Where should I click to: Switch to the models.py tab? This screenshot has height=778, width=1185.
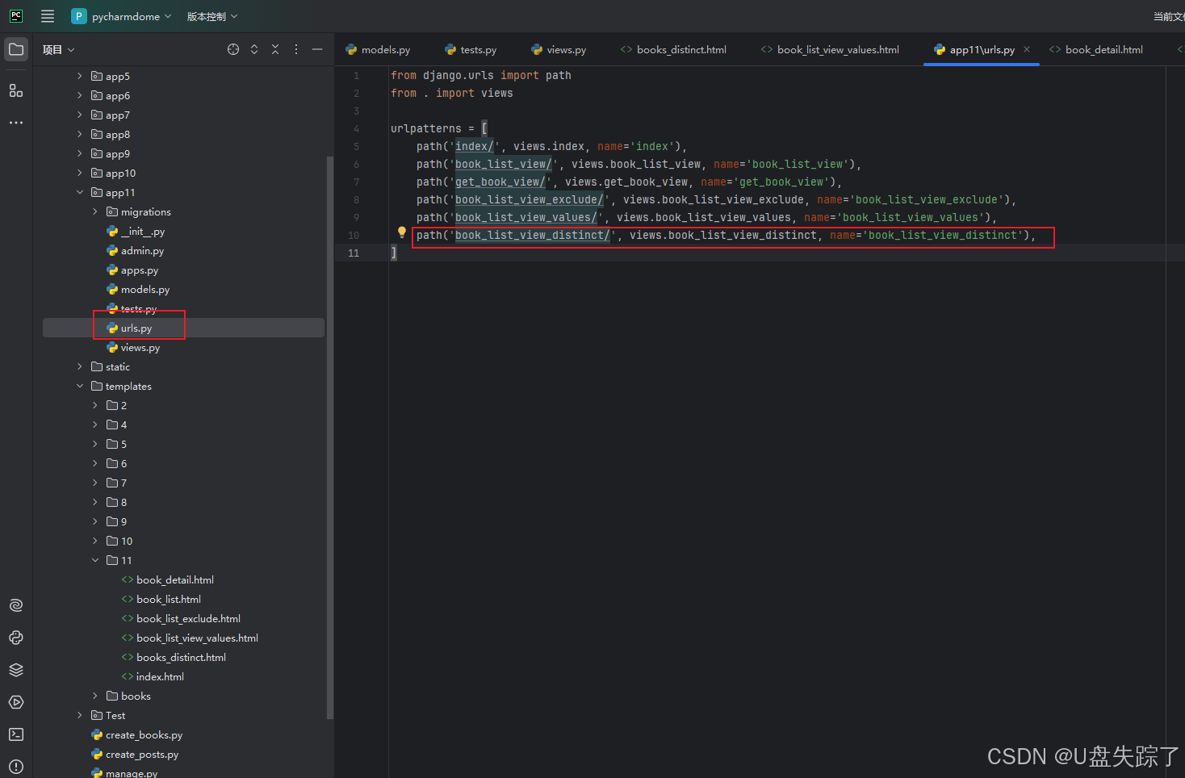pyautogui.click(x=378, y=49)
